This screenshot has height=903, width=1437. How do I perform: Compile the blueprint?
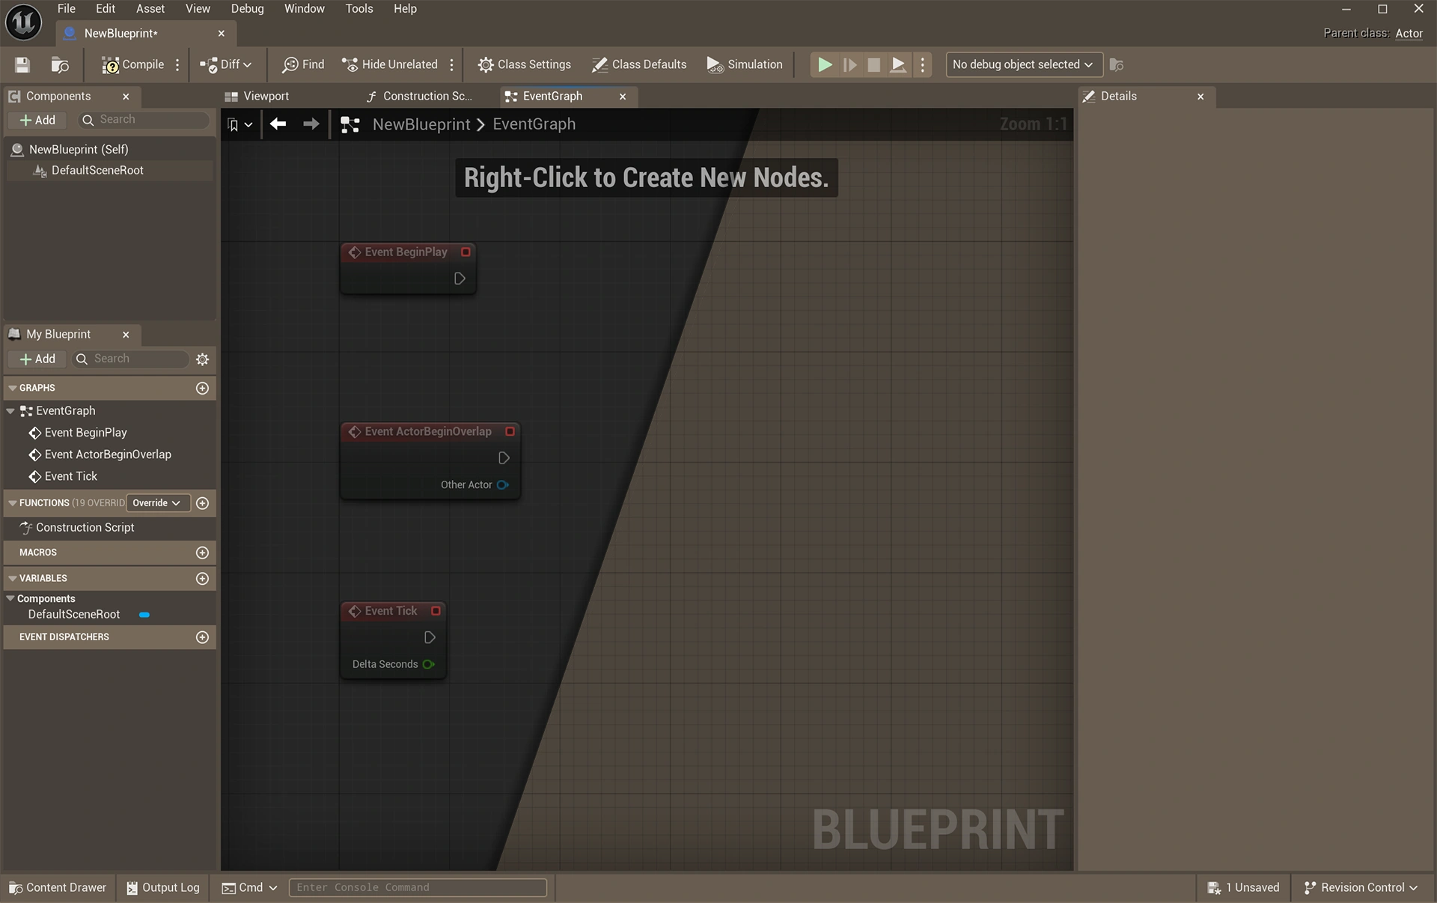[132, 65]
